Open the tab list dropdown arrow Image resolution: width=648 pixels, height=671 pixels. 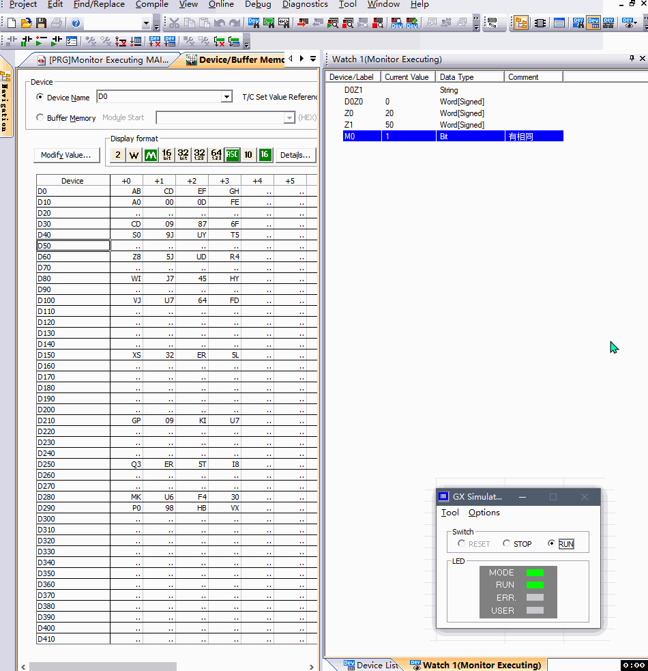pos(313,59)
